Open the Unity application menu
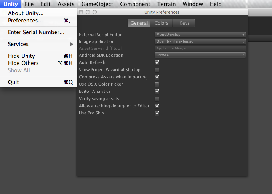This screenshot has height=194, width=272. coord(11,4)
